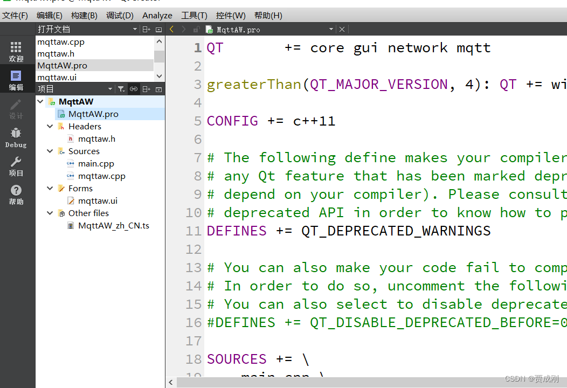Click the MqttAW.pro file icon in editor toolbar
Screen dimensions: 567x388
pyautogui.click(x=209, y=30)
